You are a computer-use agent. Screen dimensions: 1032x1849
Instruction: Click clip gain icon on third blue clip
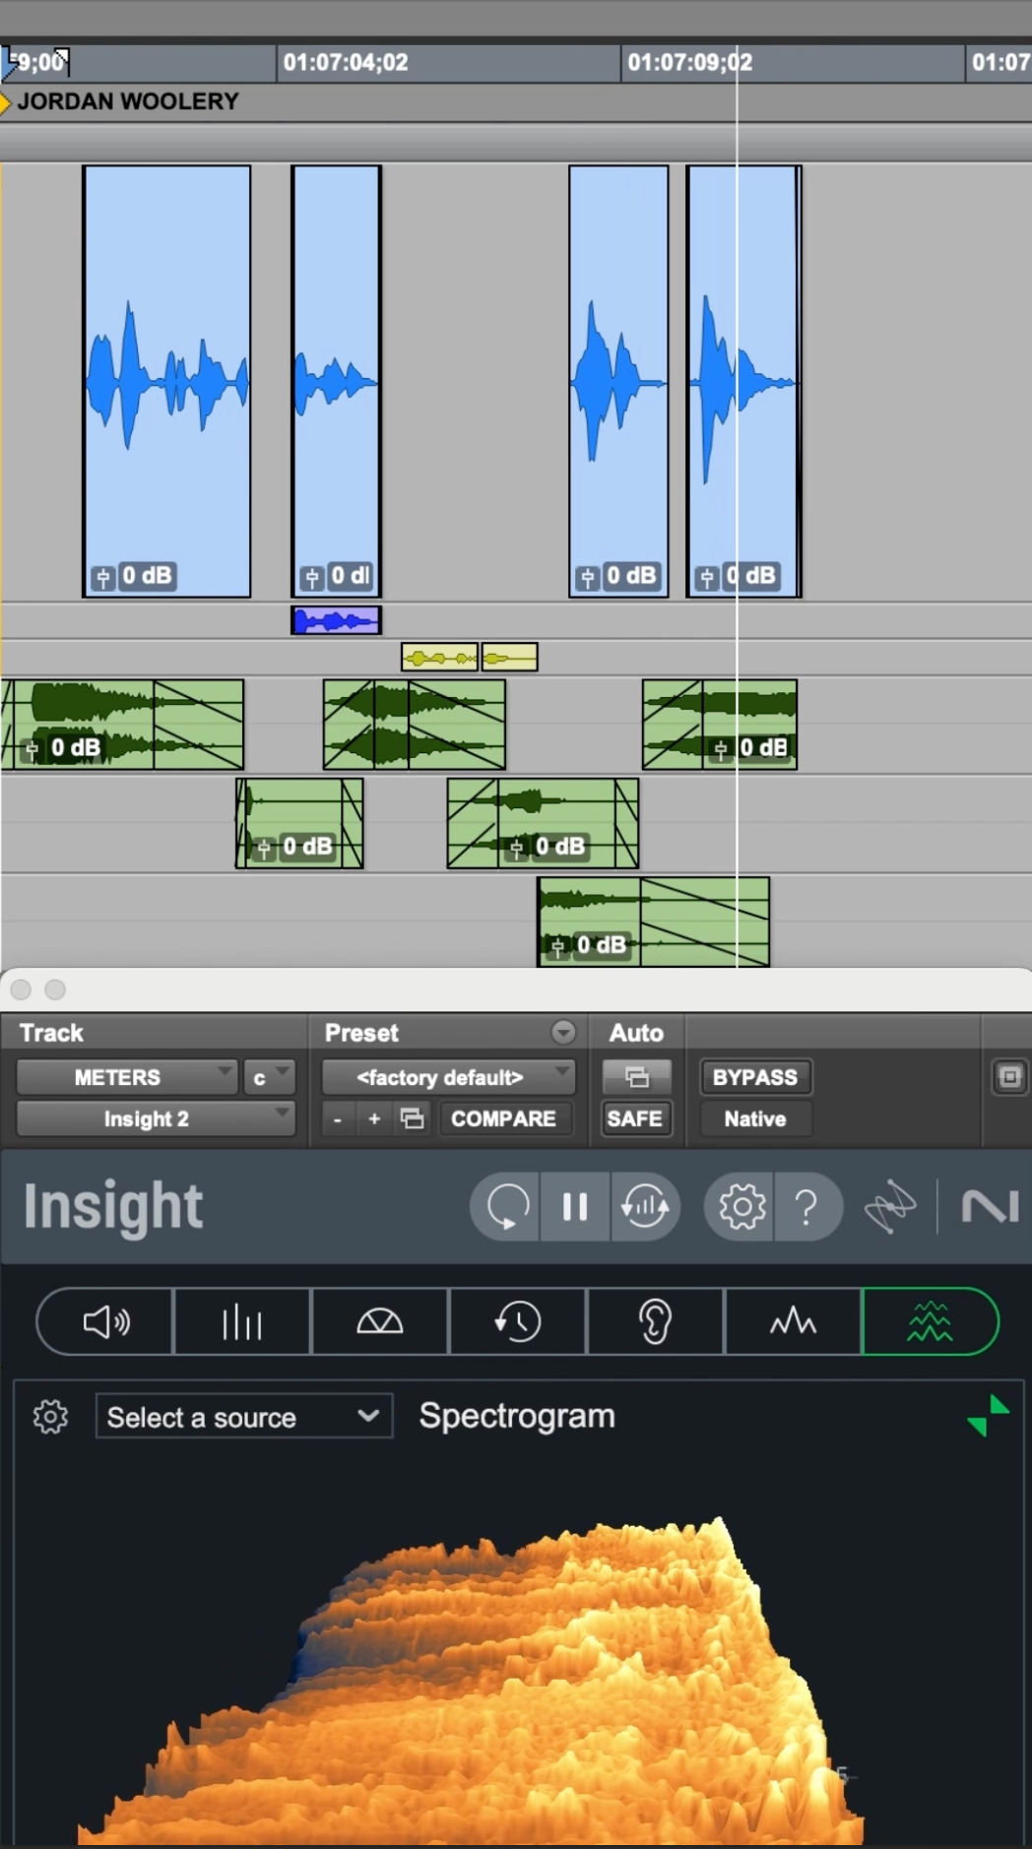588,578
